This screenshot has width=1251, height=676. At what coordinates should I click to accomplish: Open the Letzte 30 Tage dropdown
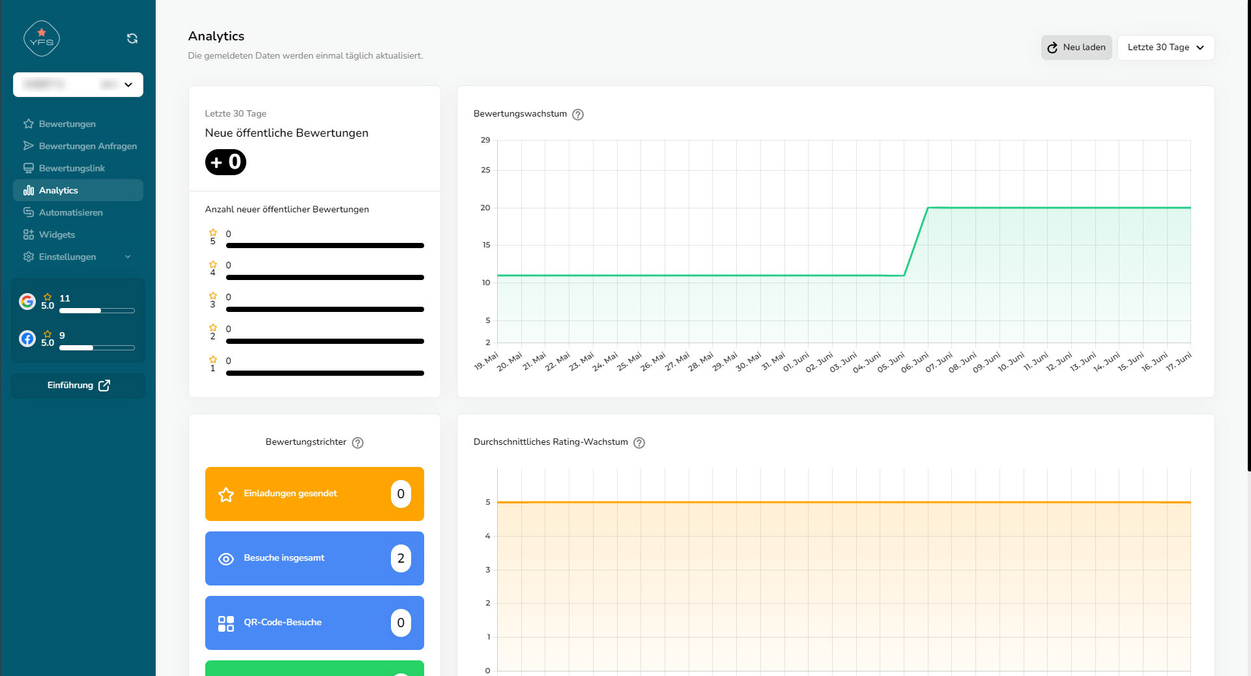coord(1166,48)
